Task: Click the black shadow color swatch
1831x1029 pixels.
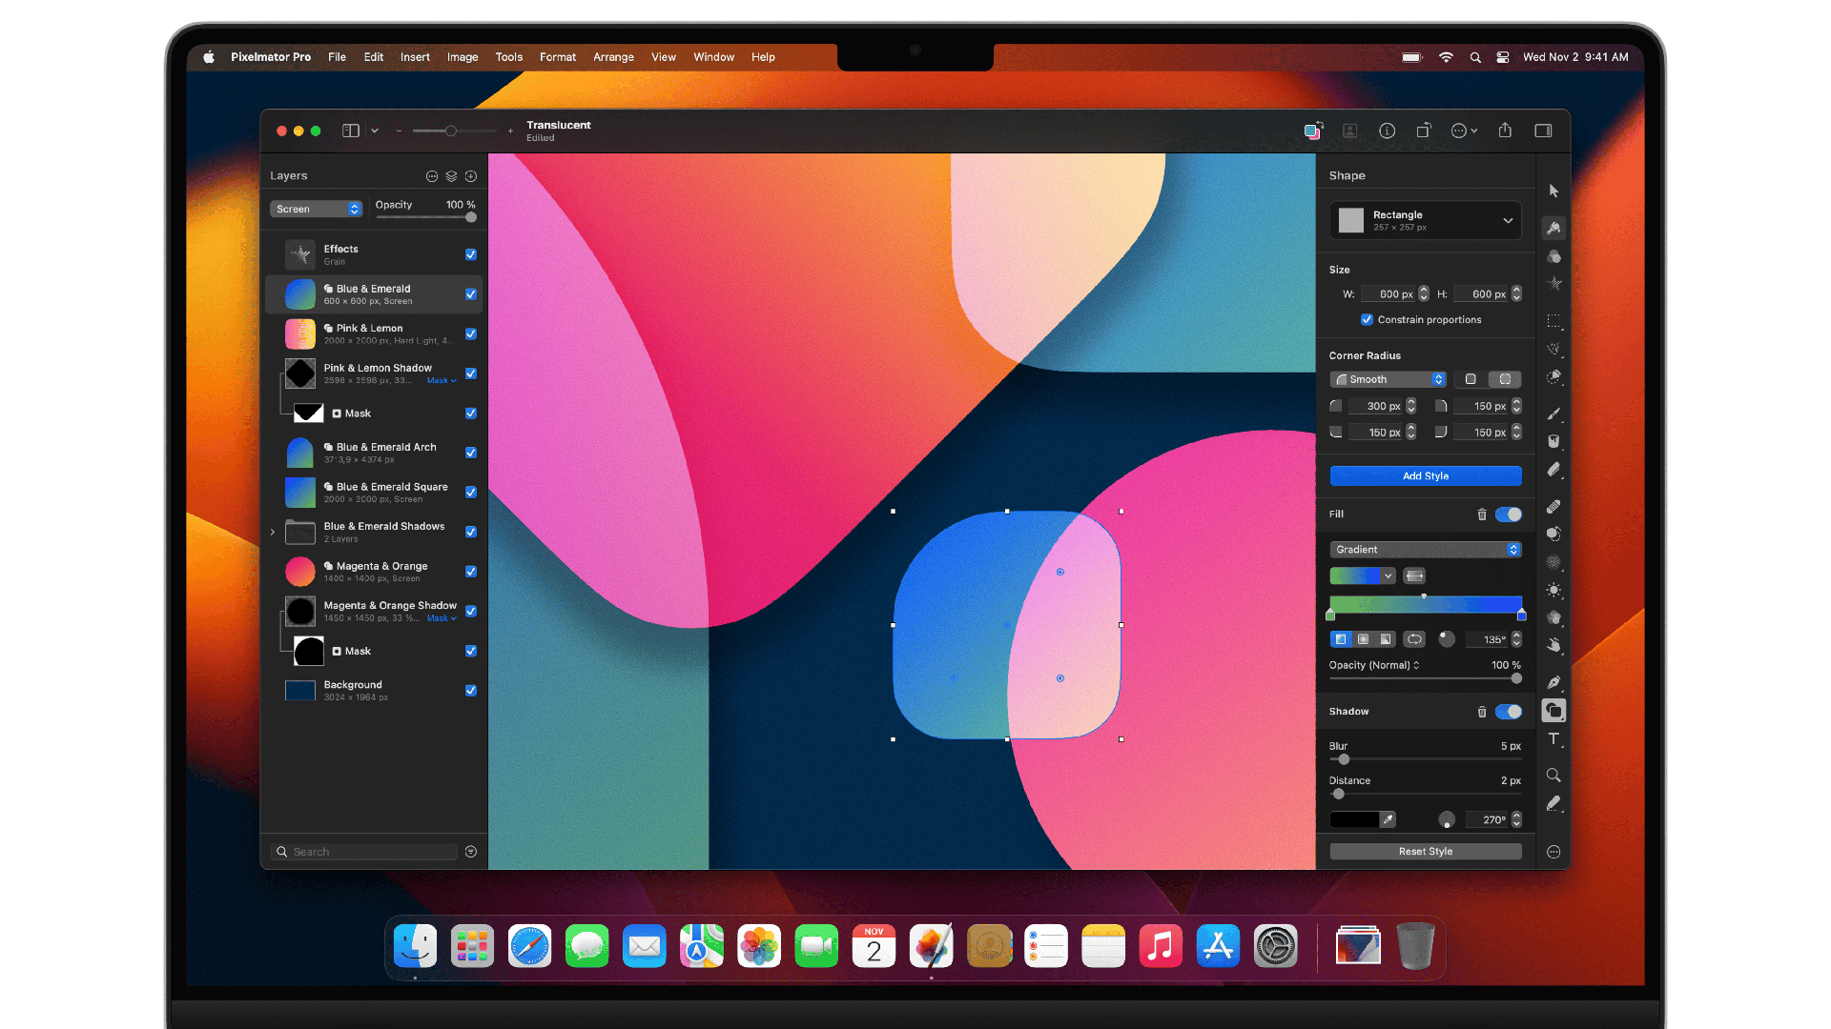Action: coord(1353,819)
